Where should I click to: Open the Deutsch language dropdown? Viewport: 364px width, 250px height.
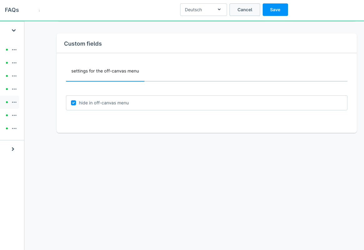coord(203,10)
